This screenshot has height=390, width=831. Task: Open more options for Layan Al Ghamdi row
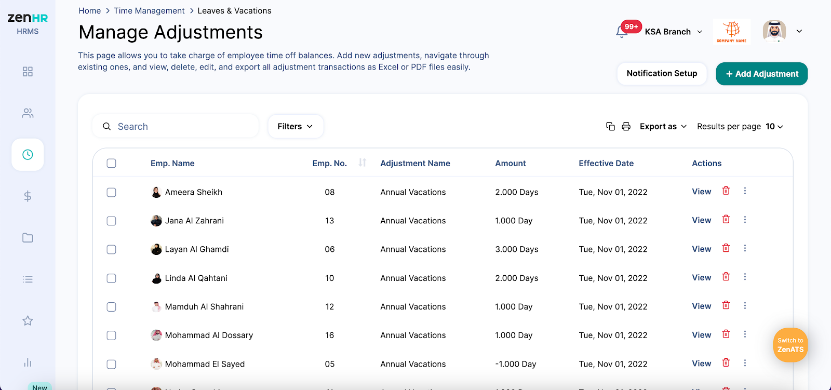click(745, 248)
